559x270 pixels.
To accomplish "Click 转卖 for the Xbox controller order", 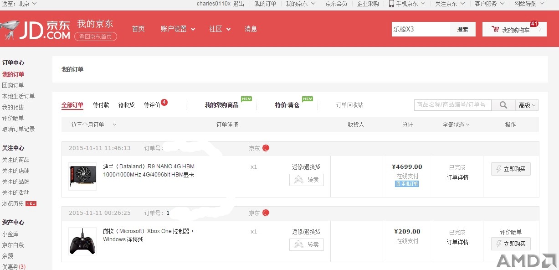I will click(x=307, y=244).
